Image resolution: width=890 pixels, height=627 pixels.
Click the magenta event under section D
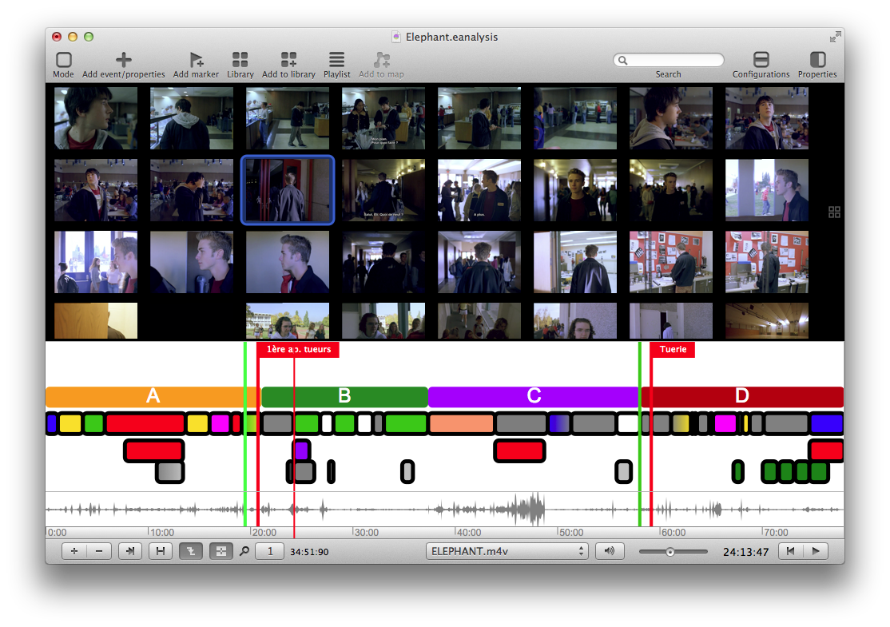pyautogui.click(x=725, y=424)
